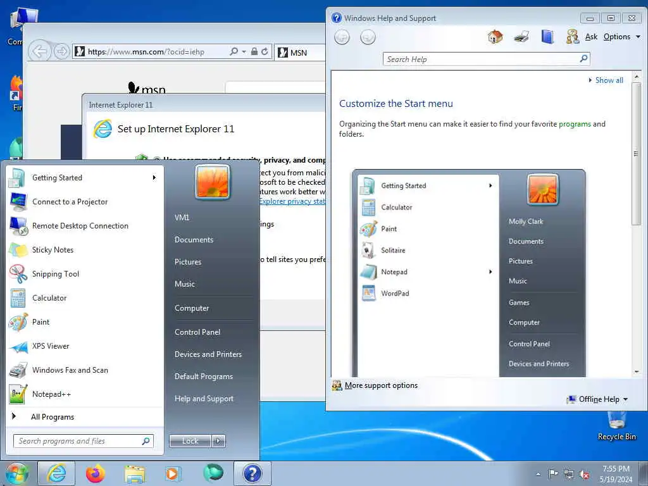Screen dimensions: 648x486
Task: Go forward in Windows Help window
Action: point(368,37)
